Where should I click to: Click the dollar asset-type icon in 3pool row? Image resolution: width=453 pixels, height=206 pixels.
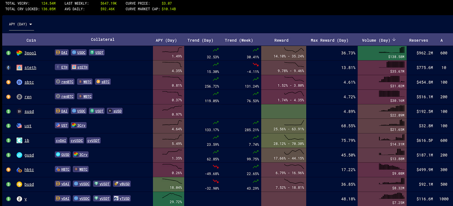[8, 53]
